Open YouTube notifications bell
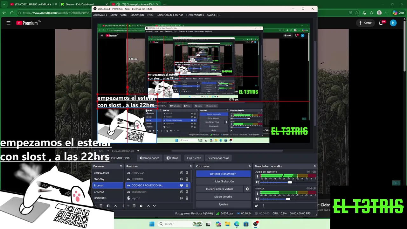The image size is (407, 229). [381, 23]
